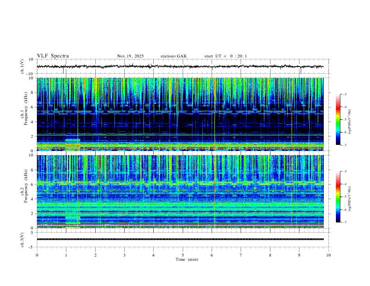This screenshot has width=370, height=286.
Task: Click the '-3' tick on ch.1 colorbar
Action: (345, 94)
